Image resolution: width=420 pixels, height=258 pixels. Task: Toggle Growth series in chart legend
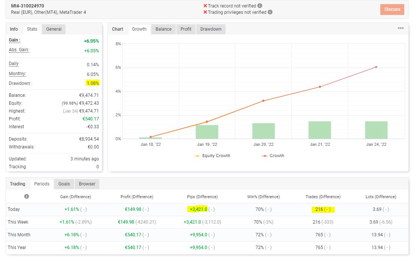coord(273,156)
